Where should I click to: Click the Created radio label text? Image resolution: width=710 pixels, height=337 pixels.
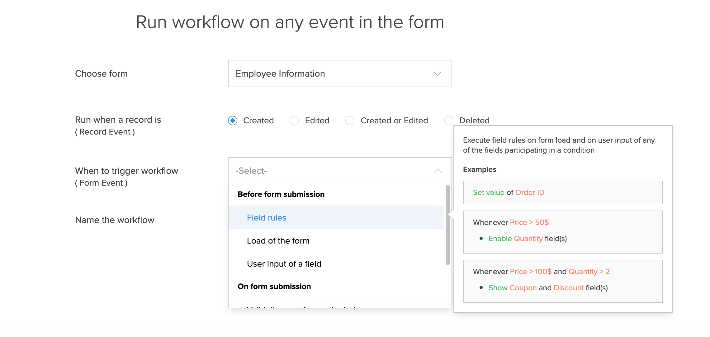coord(258,121)
